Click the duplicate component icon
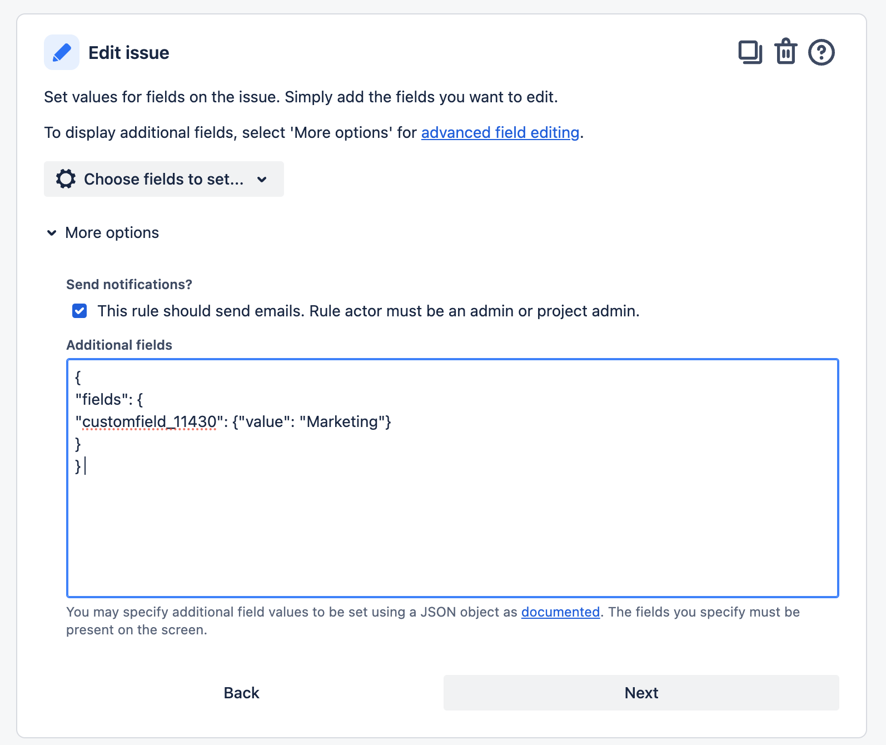This screenshot has height=745, width=886. 750,53
